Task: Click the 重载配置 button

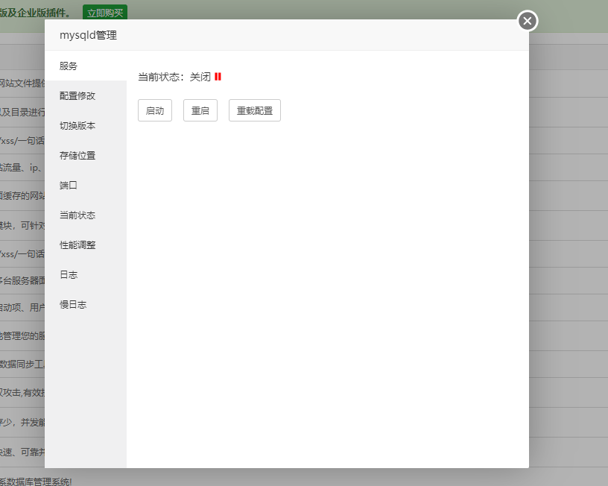Action: 254,110
